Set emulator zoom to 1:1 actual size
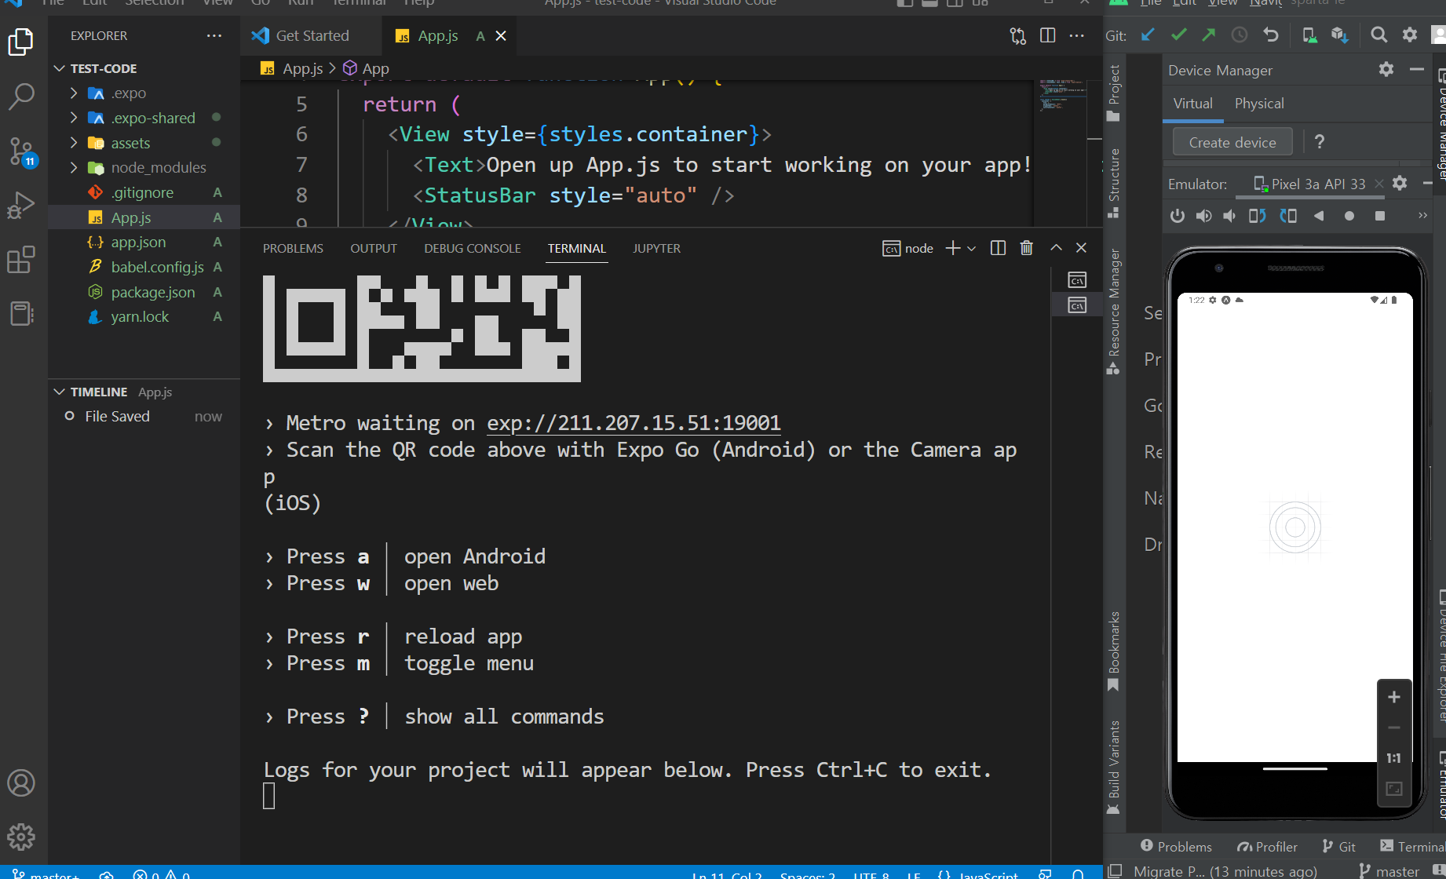The height and width of the screenshot is (879, 1446). point(1394,758)
